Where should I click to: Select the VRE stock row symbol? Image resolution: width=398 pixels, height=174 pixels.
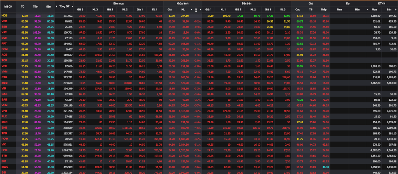point(4,66)
